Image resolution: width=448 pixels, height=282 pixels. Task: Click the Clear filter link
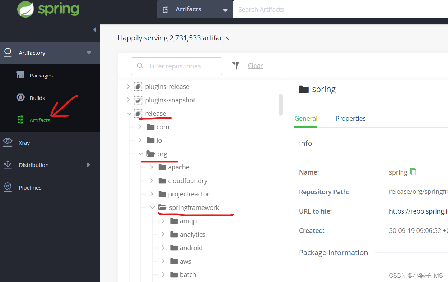[255, 66]
